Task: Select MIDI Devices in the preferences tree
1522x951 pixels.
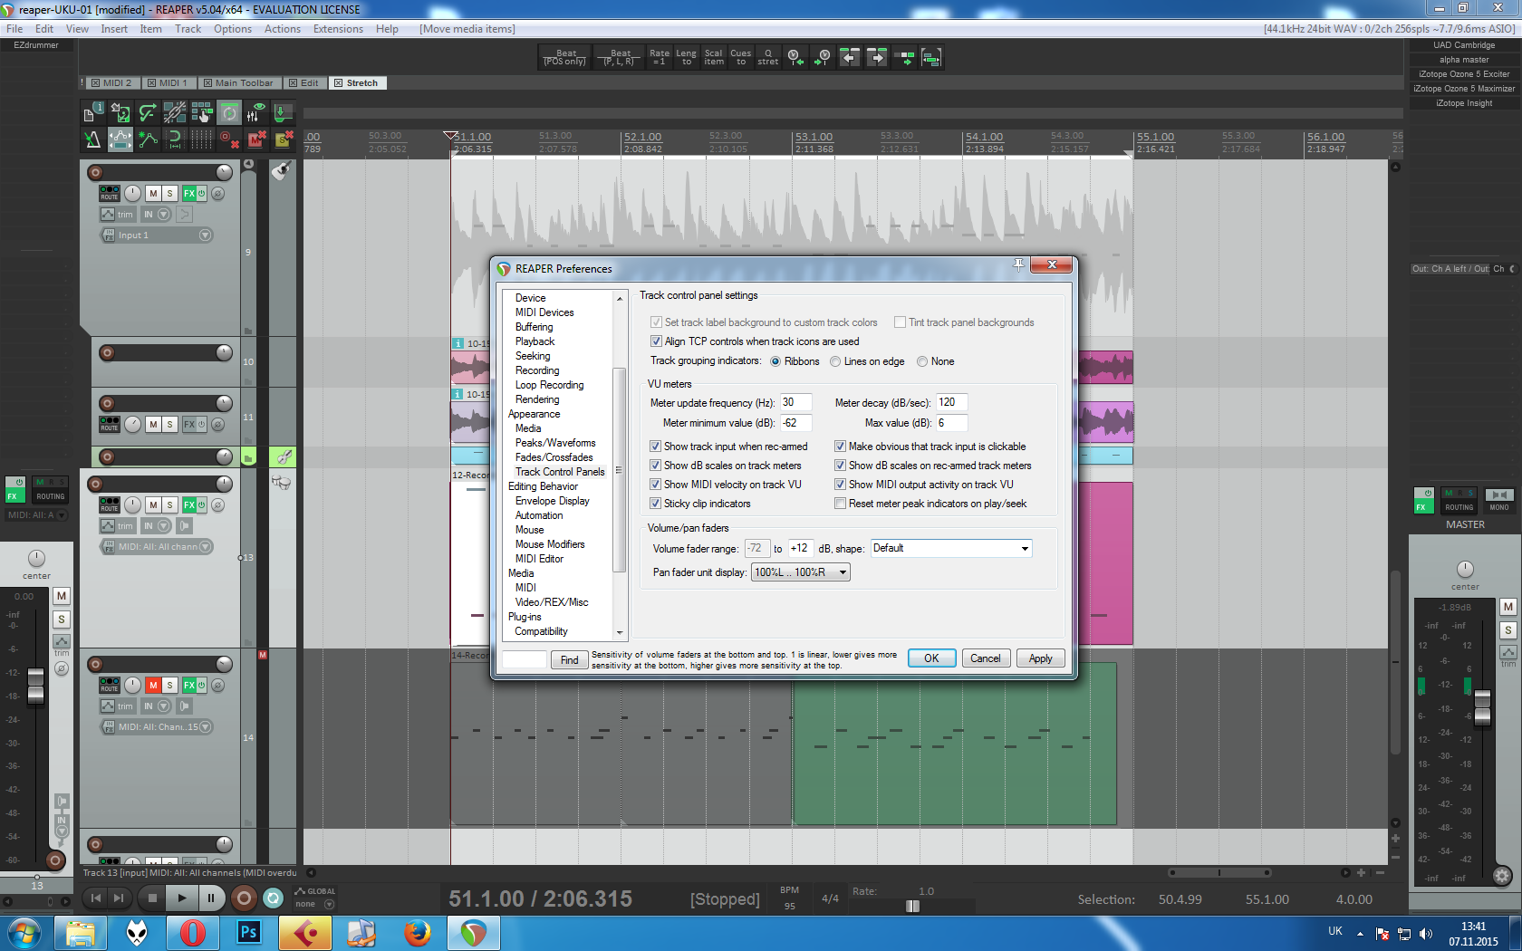Action: coord(544,312)
